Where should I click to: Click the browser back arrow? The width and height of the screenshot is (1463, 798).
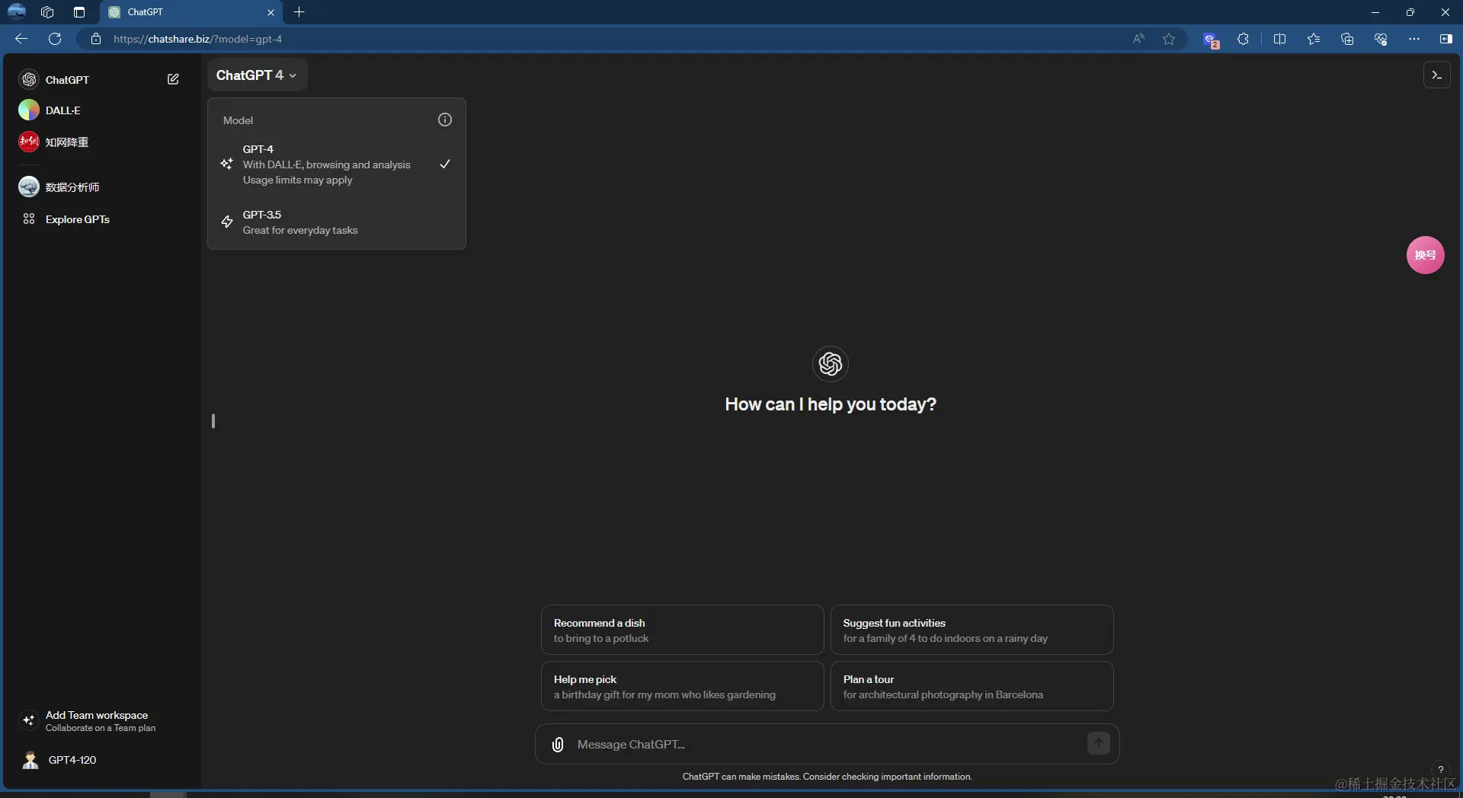coord(21,39)
